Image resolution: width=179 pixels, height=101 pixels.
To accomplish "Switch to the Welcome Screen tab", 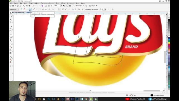I will pos(20,12).
